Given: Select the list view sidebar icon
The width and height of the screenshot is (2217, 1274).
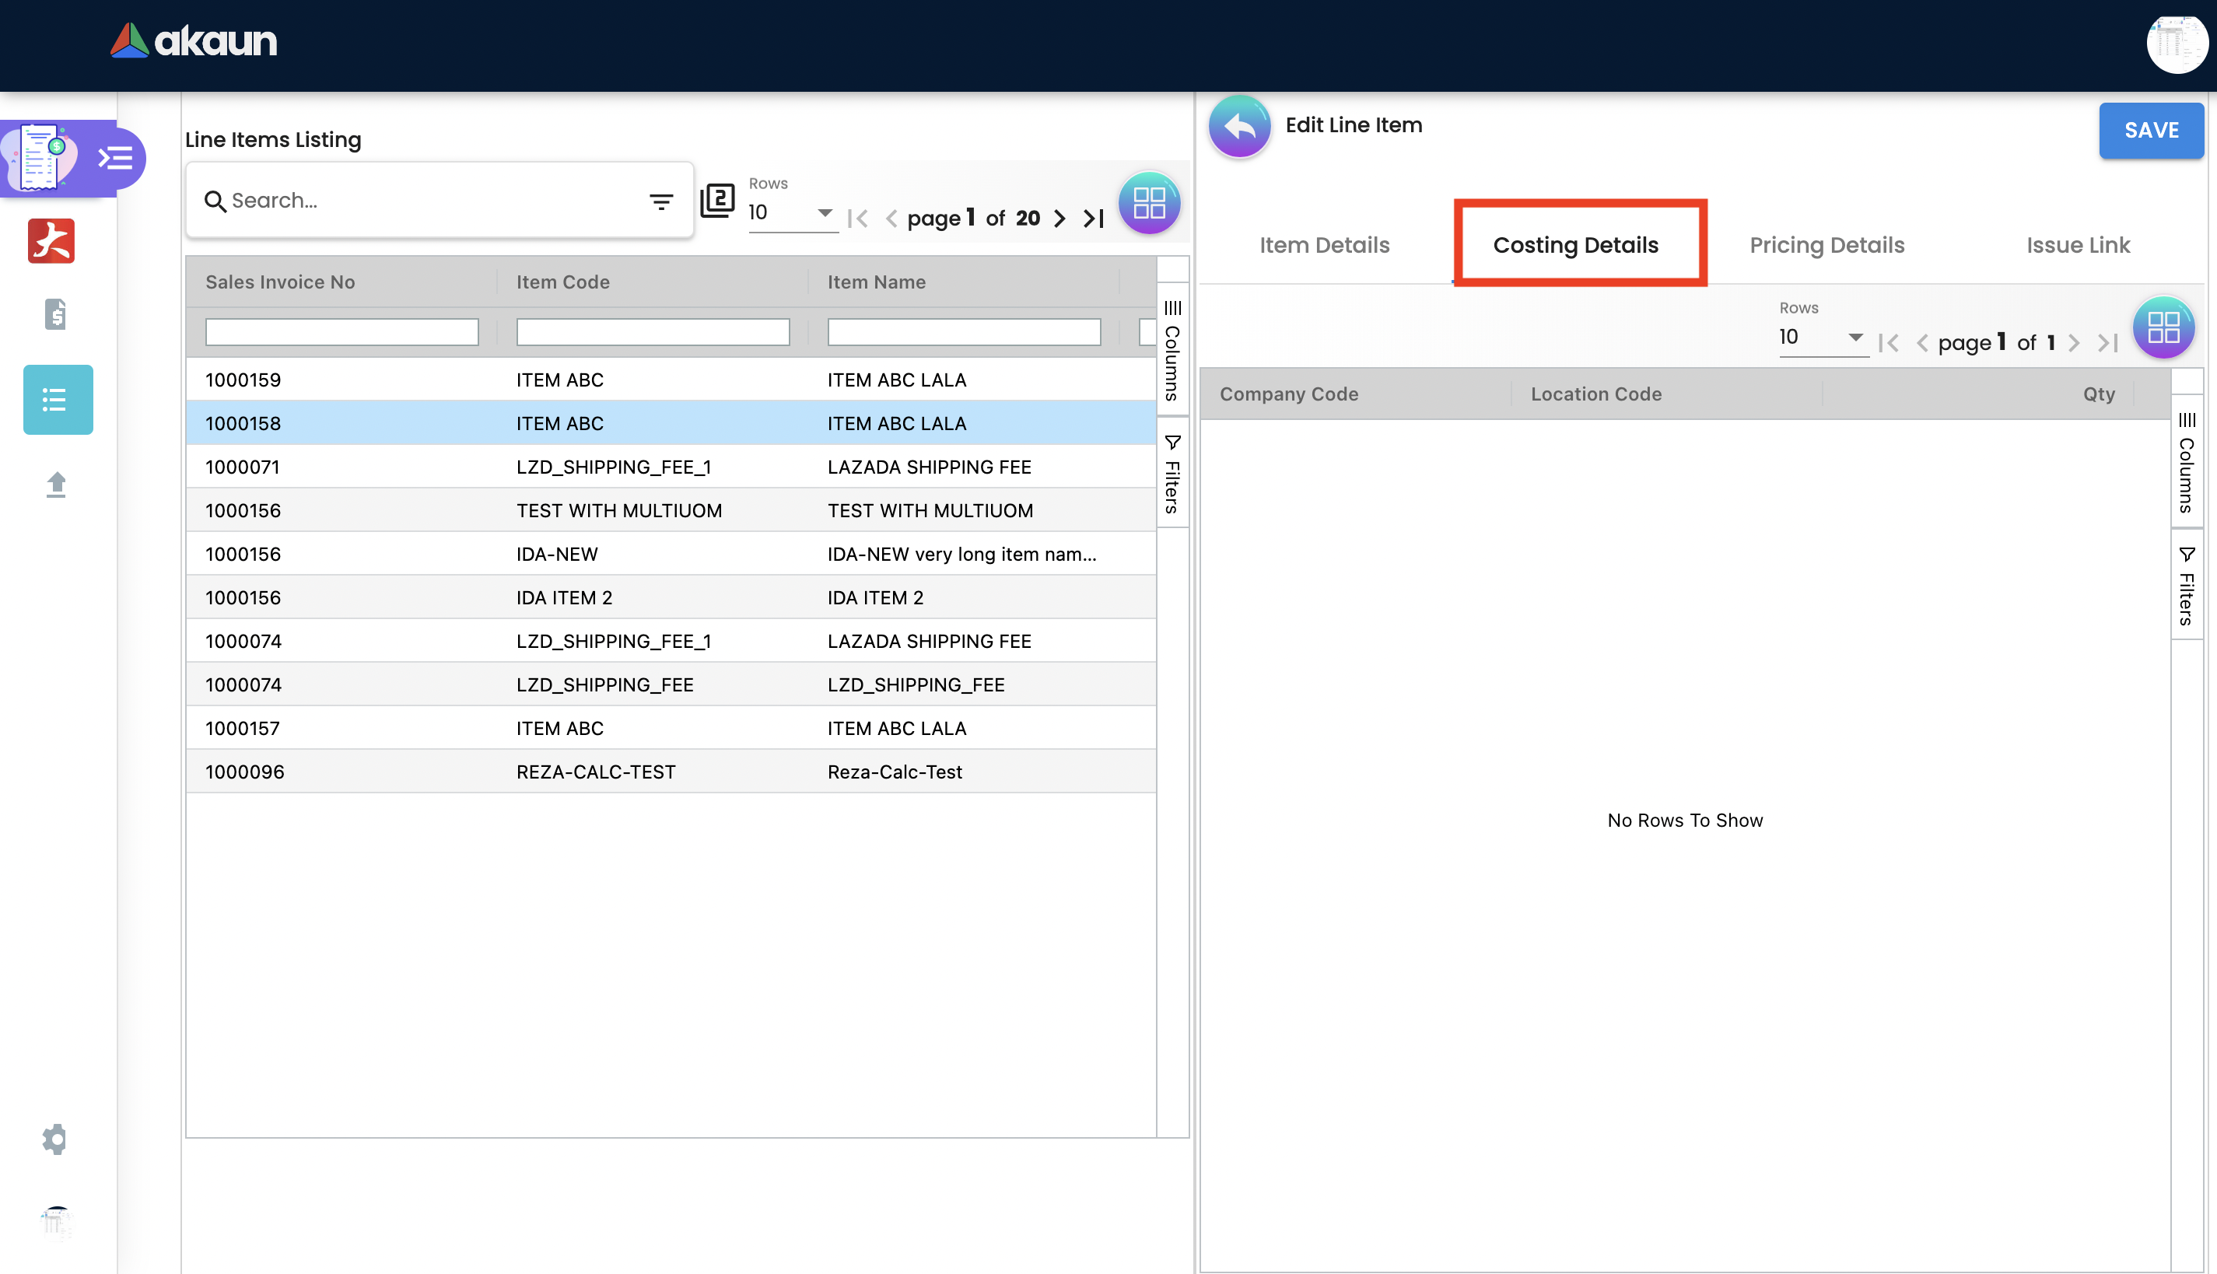Looking at the screenshot, I should [58, 400].
